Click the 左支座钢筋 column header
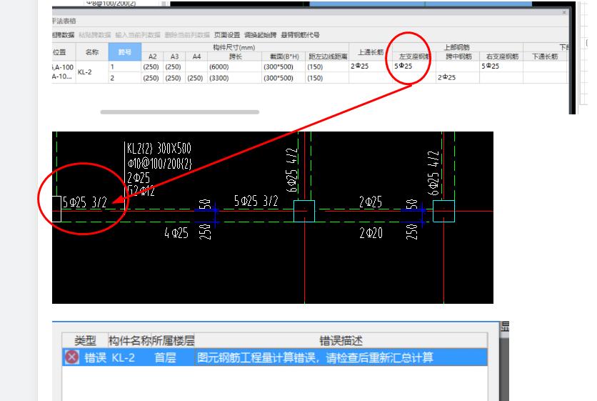The width and height of the screenshot is (597, 401). click(414, 56)
